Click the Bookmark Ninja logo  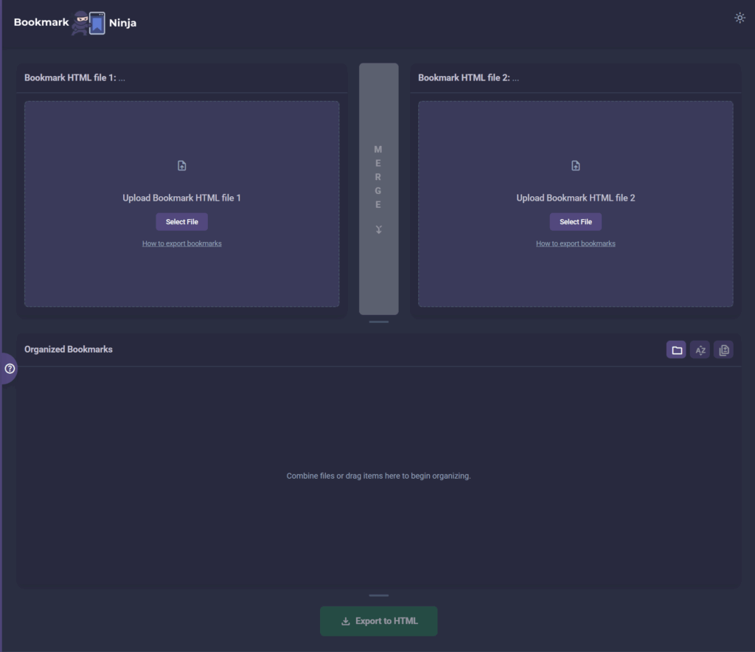click(x=74, y=22)
